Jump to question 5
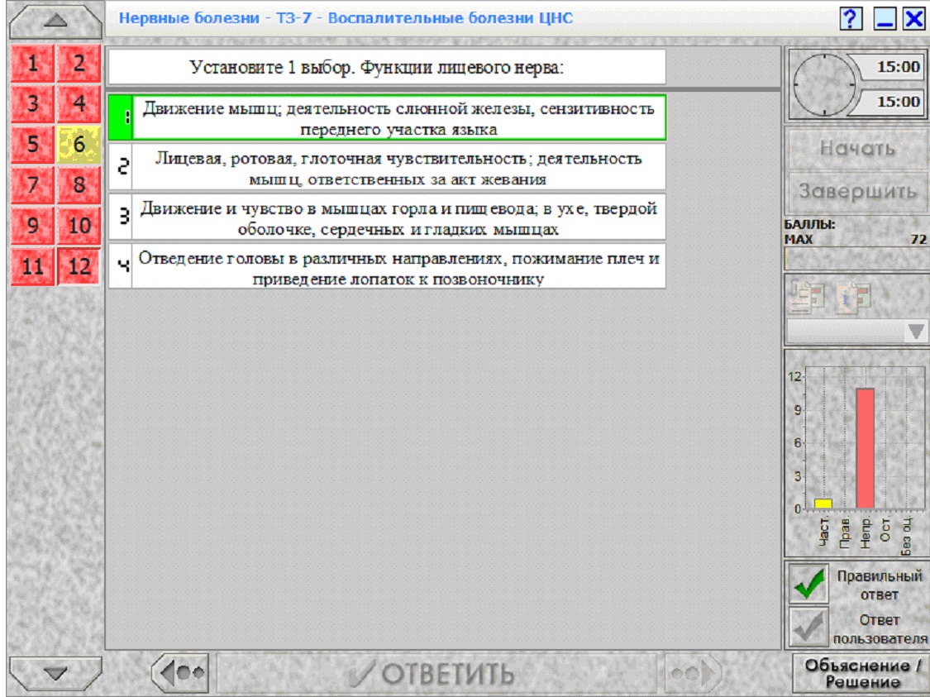Screen dimensions: 930x697 click(32, 144)
